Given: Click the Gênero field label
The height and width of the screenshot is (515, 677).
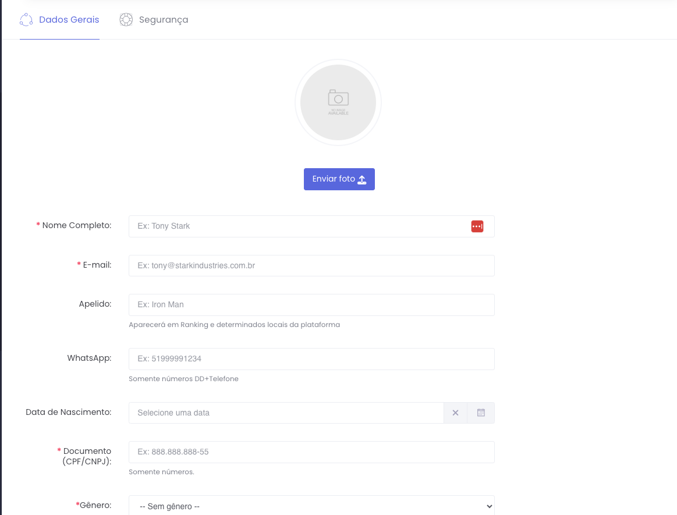Looking at the screenshot, I should (x=95, y=505).
